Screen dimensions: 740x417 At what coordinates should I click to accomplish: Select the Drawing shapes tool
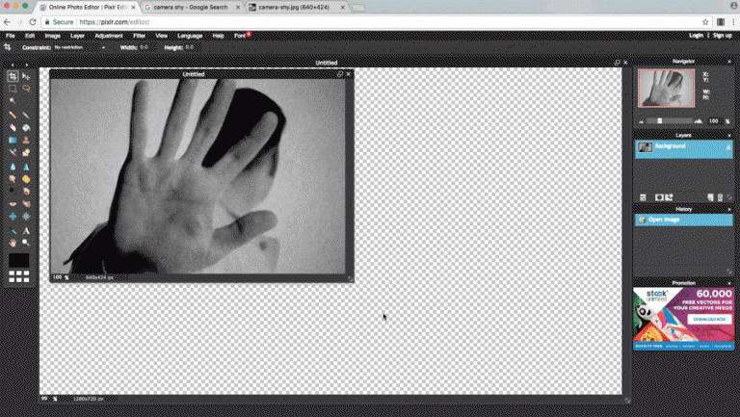26,152
